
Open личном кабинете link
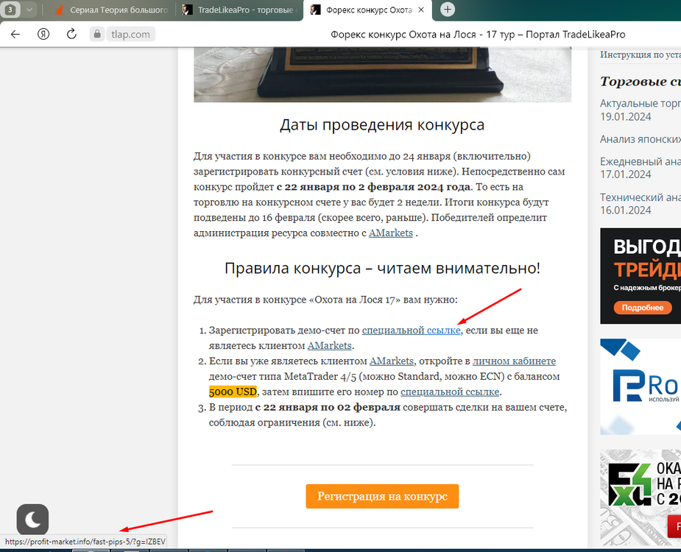(x=514, y=361)
